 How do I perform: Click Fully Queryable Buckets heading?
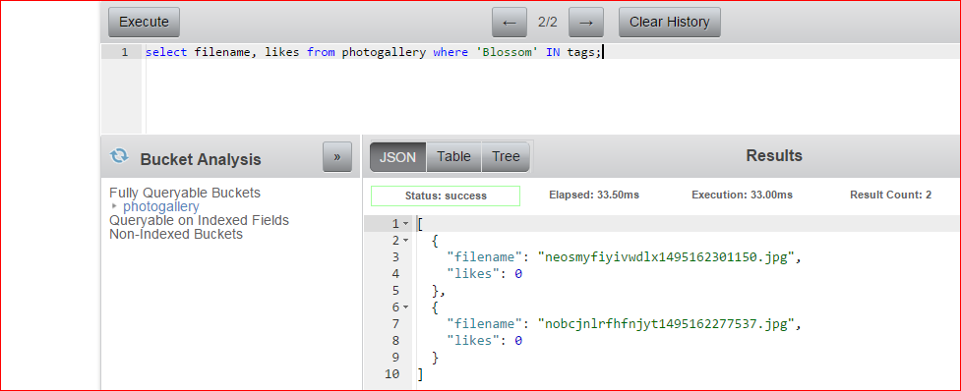coord(185,193)
